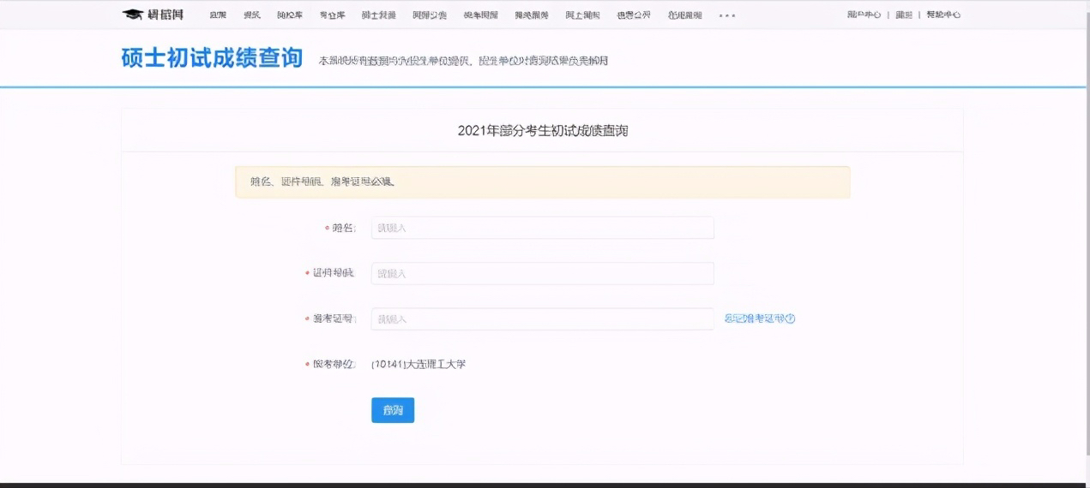Go to 专业库 in top navigation
The width and height of the screenshot is (1090, 488).
click(332, 15)
